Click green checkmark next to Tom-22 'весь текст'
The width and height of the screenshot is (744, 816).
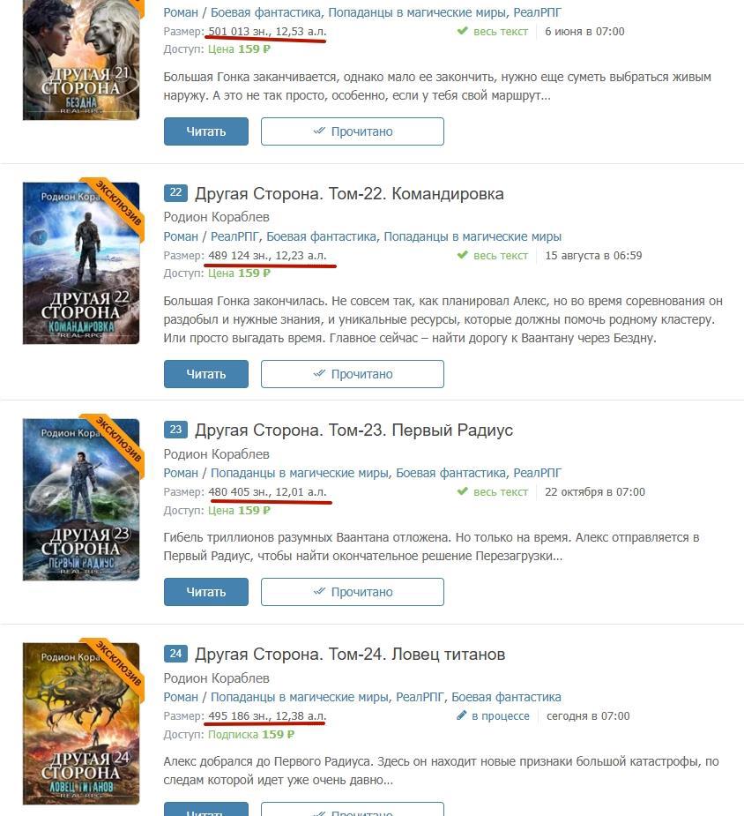pos(462,255)
